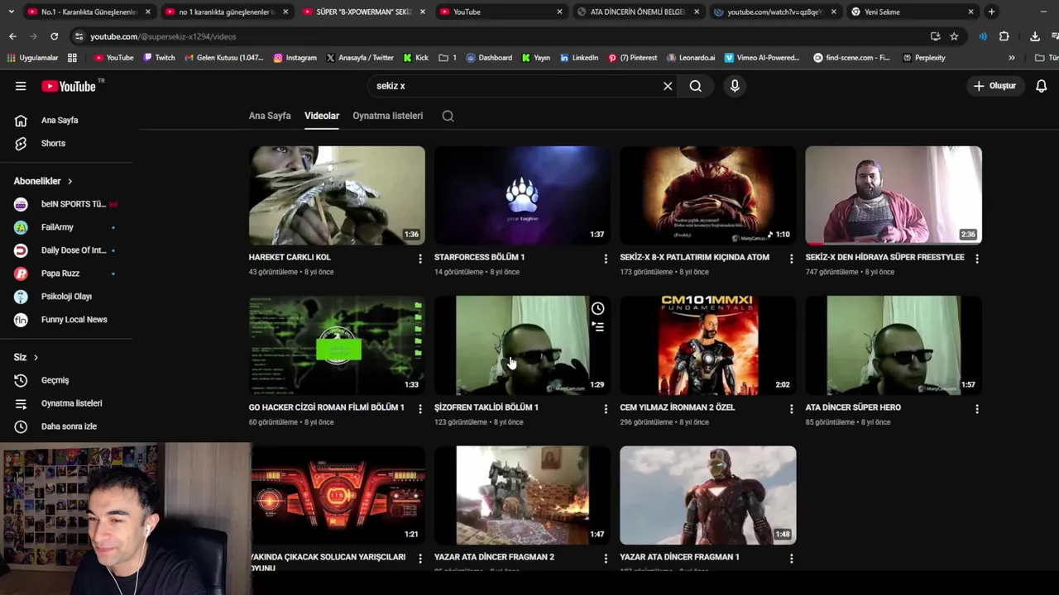
Task: Click the channel search magnifier icon
Action: [448, 116]
